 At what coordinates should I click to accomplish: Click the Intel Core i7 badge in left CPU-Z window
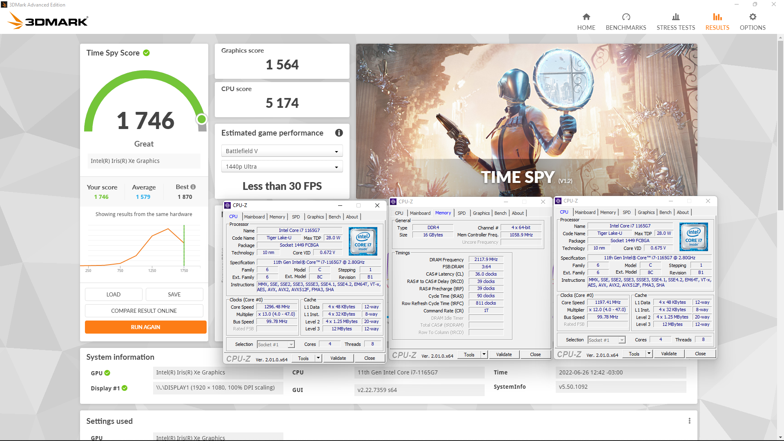(x=363, y=242)
